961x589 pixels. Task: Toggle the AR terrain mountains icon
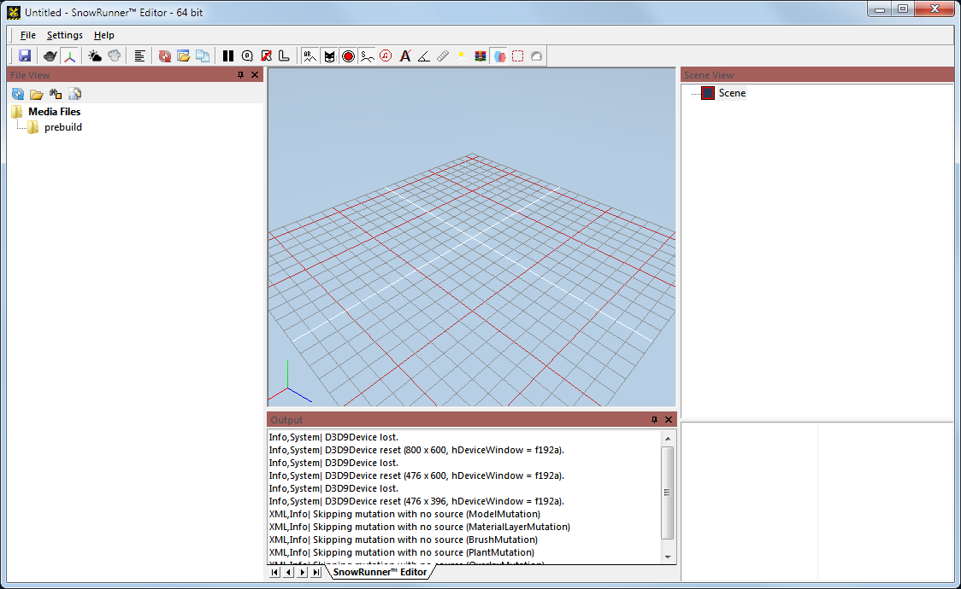pos(310,56)
